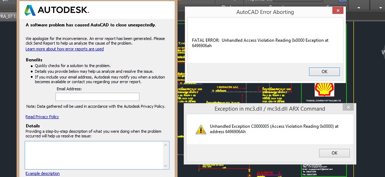The height and width of the screenshot is (177, 385).
Task: Click the Details text area scroll-down arrow
Action: 166,166
